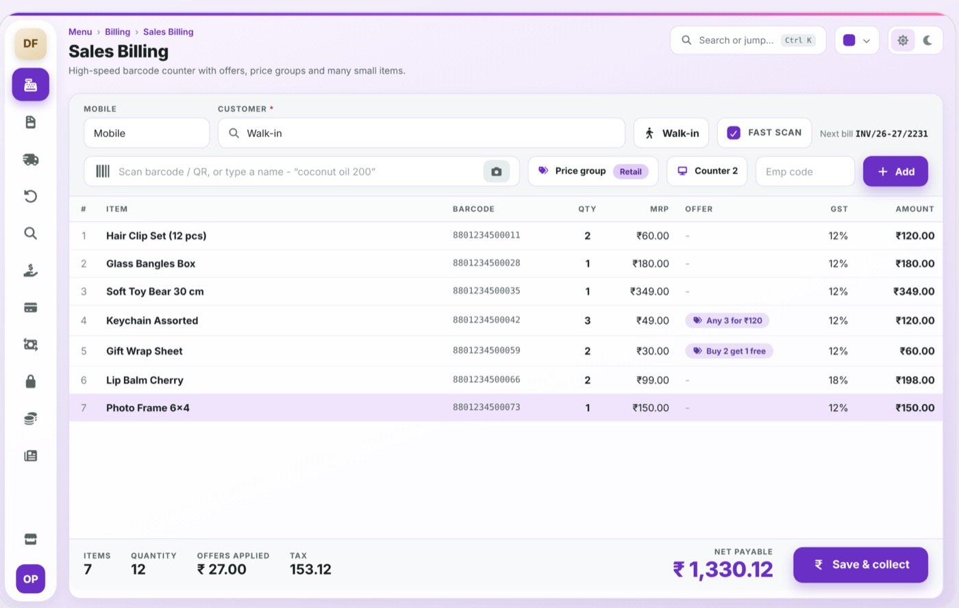Viewport: 959px width, 608px height.
Task: Click the Emp code field
Action: tap(805, 171)
